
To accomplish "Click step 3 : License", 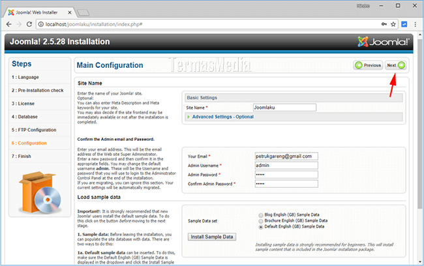I will (x=23, y=104).
